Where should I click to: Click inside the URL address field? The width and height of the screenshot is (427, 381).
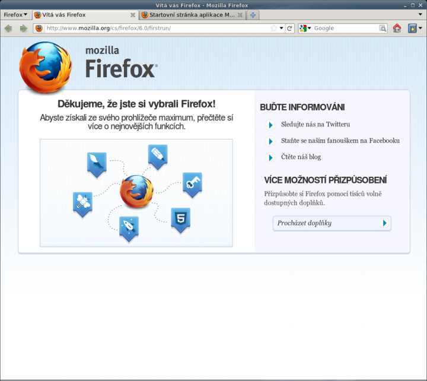[157, 28]
